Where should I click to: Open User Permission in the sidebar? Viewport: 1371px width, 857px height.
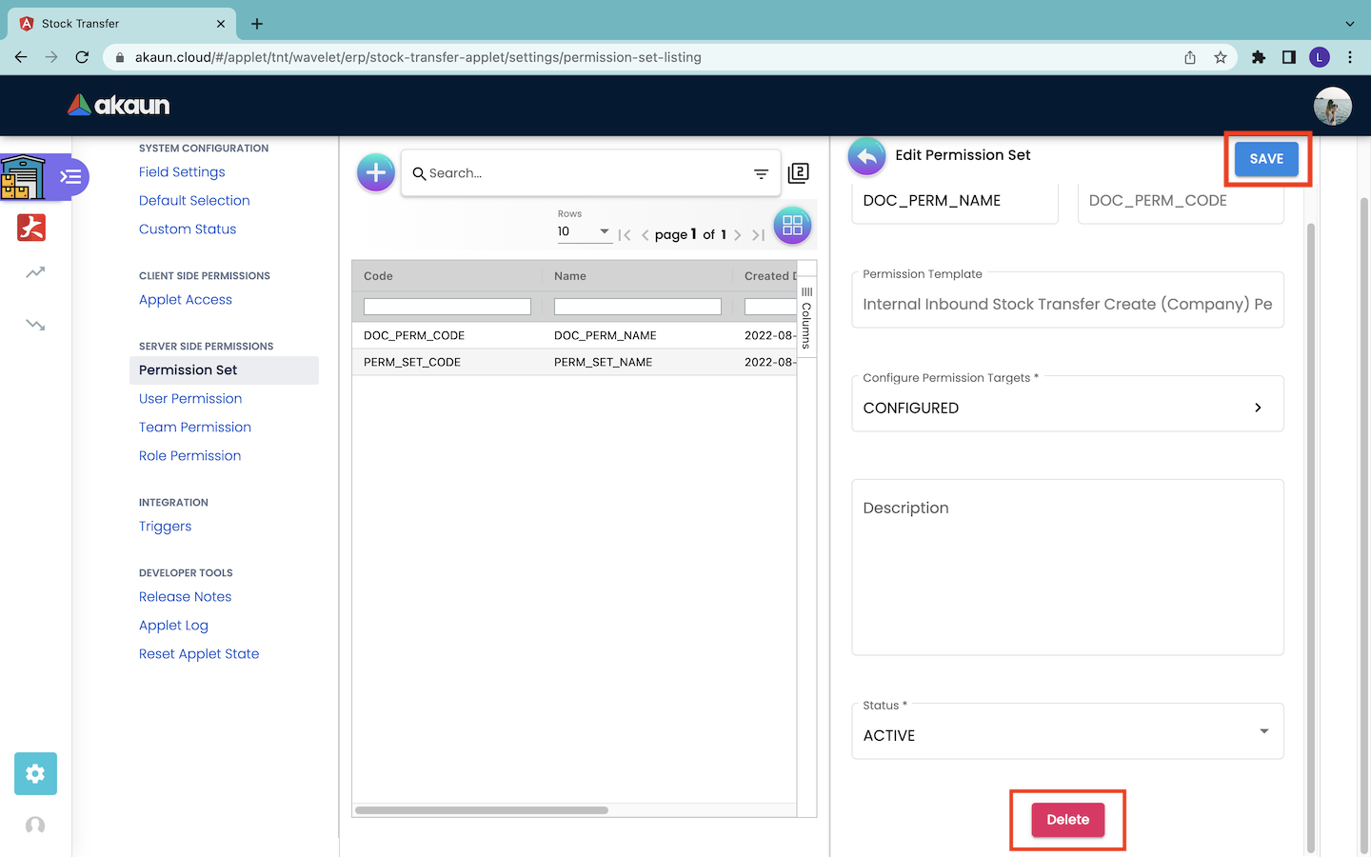point(190,399)
